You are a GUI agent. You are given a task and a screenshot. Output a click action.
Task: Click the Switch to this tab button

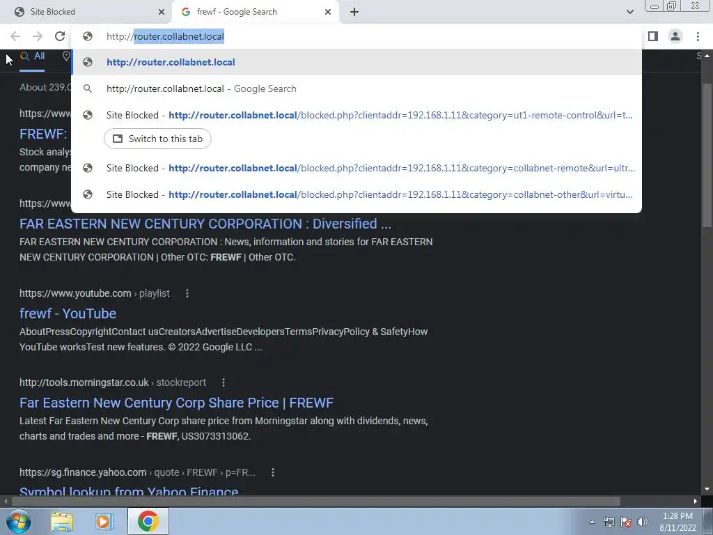(x=158, y=139)
